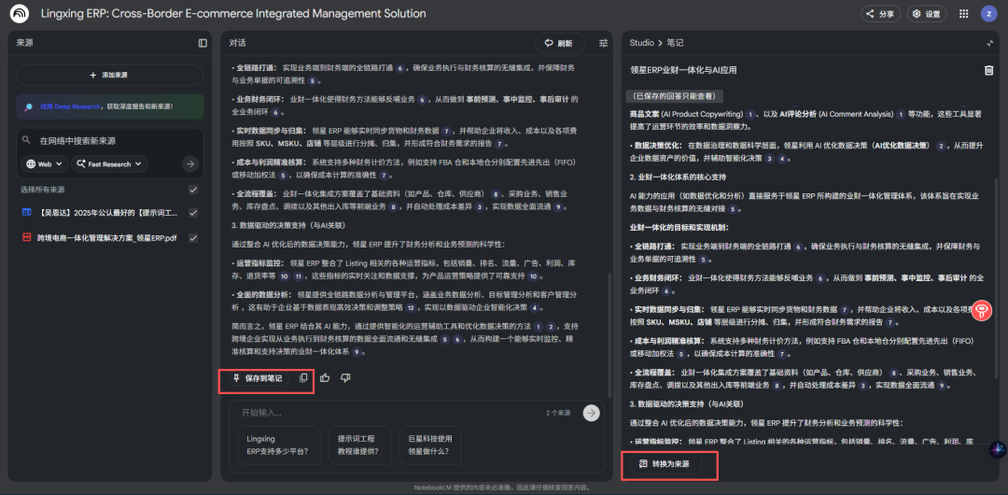
Task: Open the share button
Action: (880, 13)
